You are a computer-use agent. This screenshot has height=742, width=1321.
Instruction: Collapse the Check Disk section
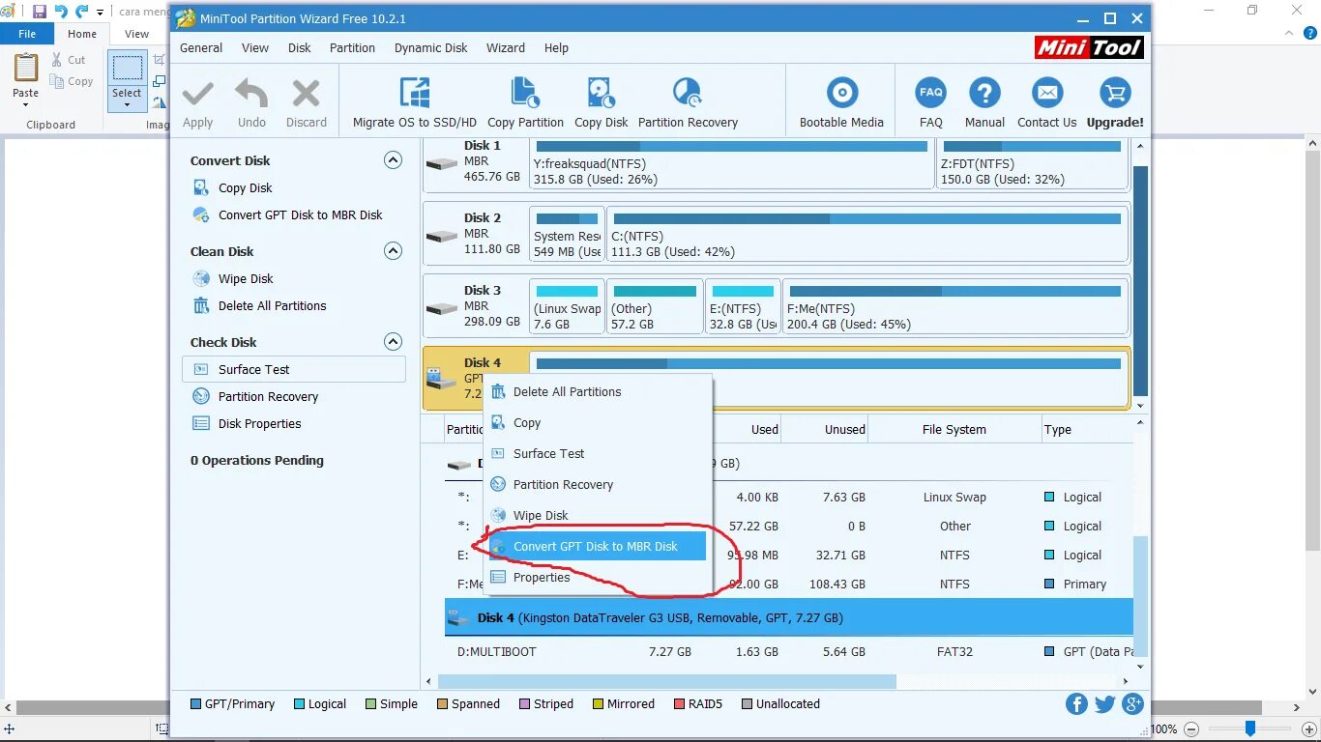(x=393, y=342)
